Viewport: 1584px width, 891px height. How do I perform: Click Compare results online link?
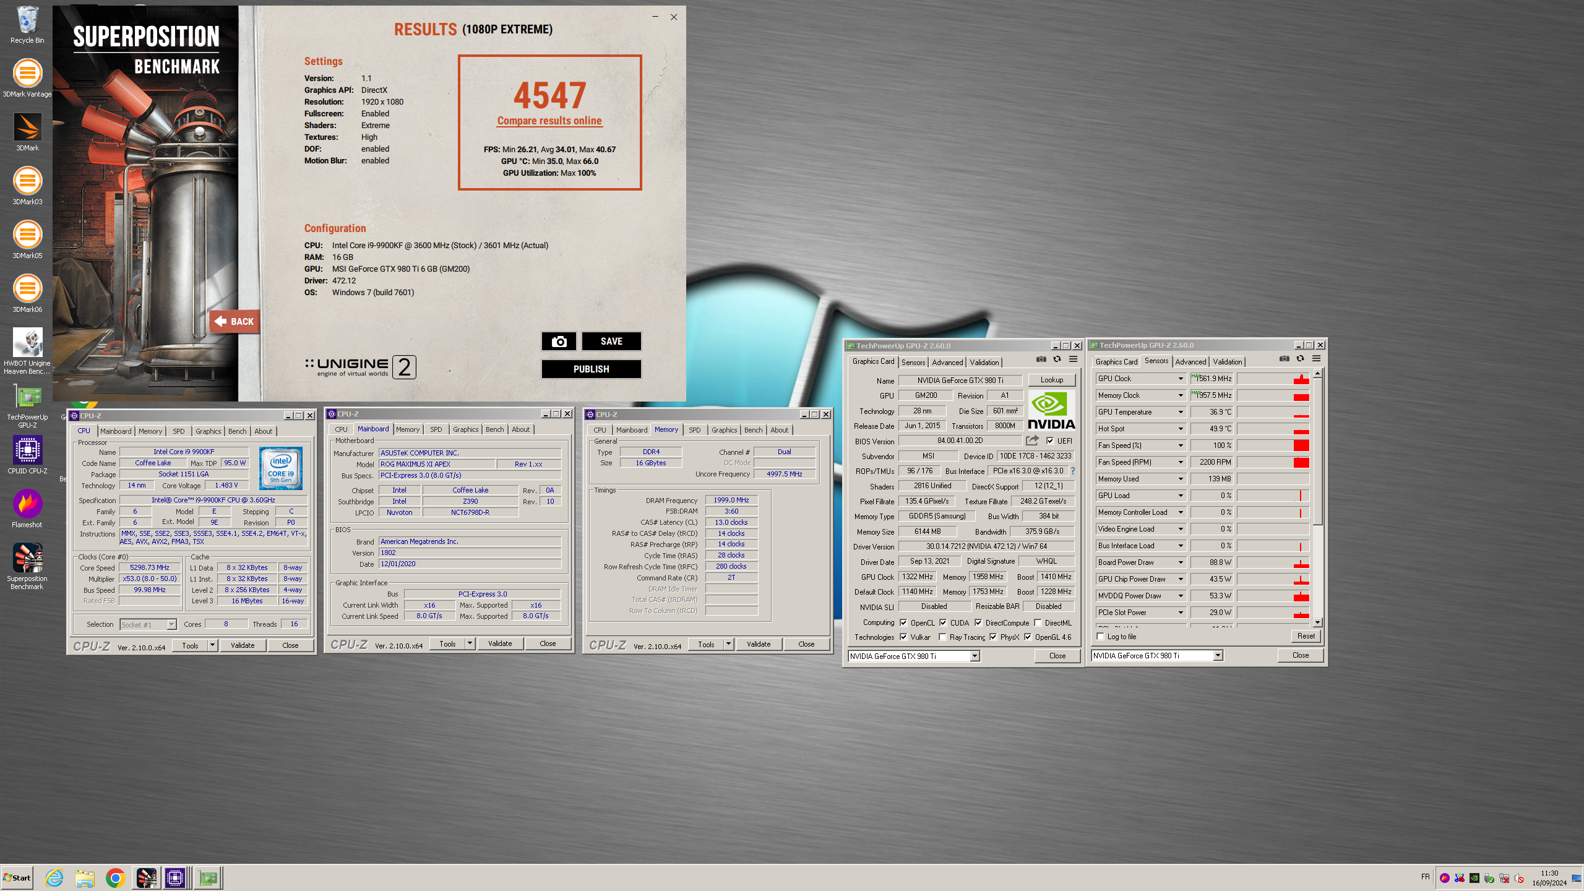(x=549, y=121)
